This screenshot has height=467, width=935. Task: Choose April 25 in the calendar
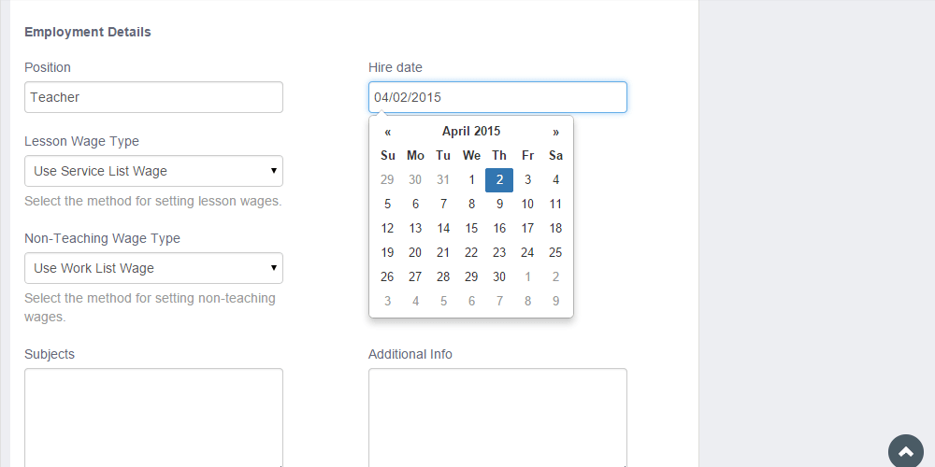[555, 253]
